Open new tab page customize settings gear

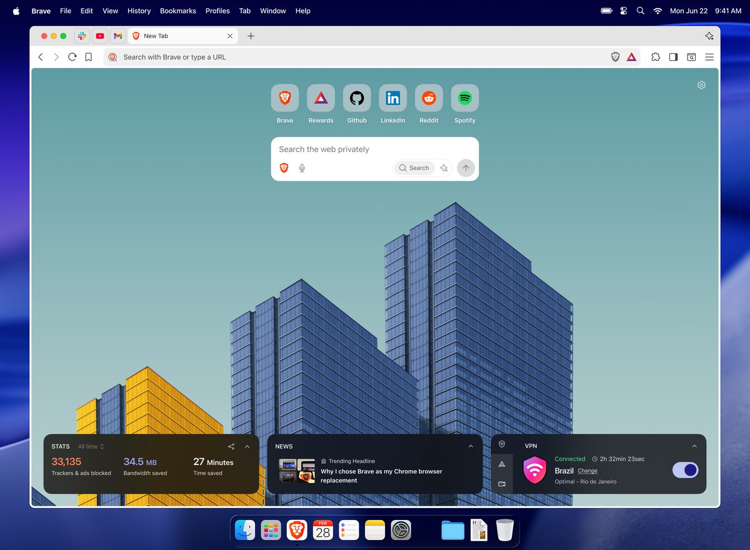pyautogui.click(x=701, y=85)
